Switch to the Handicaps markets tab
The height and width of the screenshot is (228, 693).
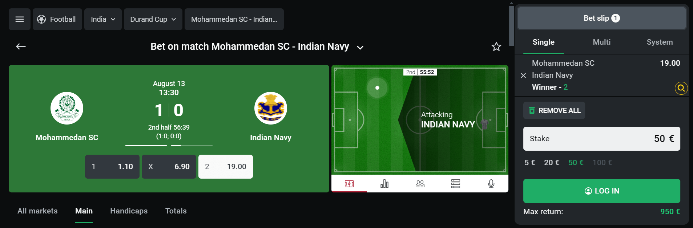click(129, 211)
